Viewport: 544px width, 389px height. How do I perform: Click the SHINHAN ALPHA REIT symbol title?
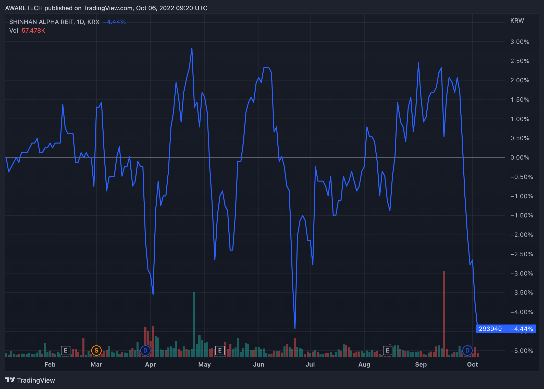click(x=54, y=22)
